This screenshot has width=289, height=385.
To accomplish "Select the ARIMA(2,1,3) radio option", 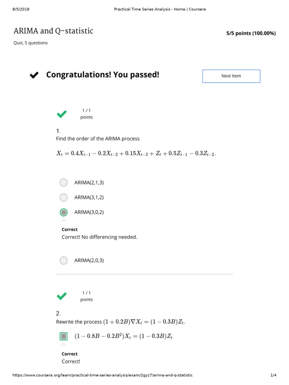I will (x=64, y=182).
